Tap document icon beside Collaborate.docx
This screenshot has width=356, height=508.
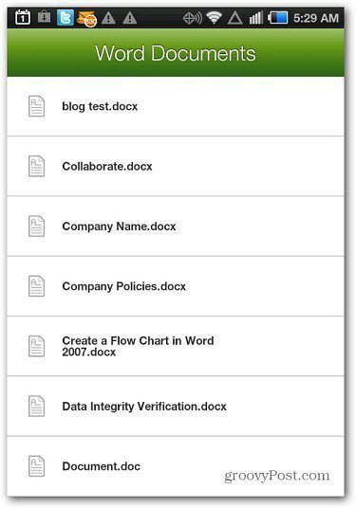click(x=36, y=166)
